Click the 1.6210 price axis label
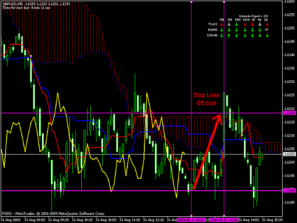The image size is (297, 223). [289, 136]
